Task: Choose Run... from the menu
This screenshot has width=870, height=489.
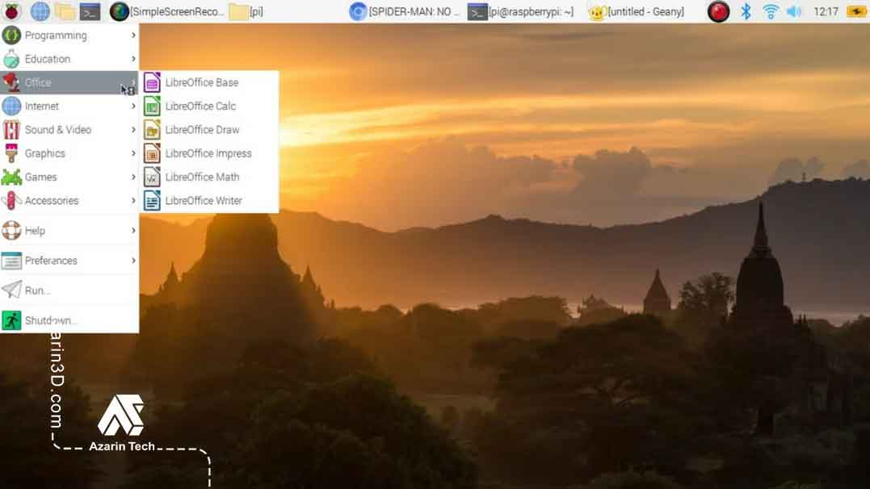Action: [37, 290]
